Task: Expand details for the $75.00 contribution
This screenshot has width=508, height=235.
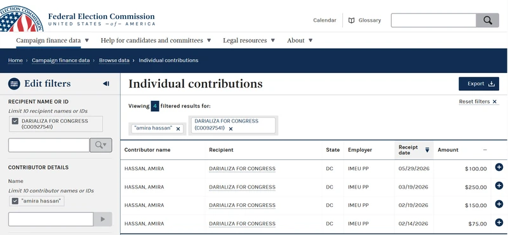Action: (x=499, y=222)
